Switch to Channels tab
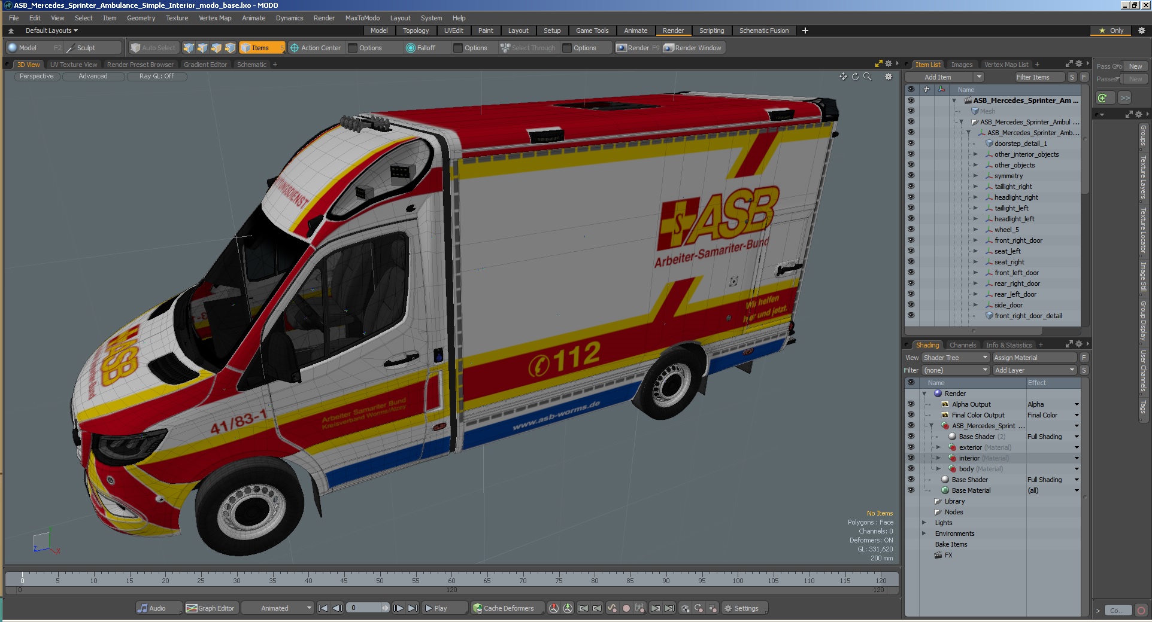The width and height of the screenshot is (1152, 622). point(962,345)
